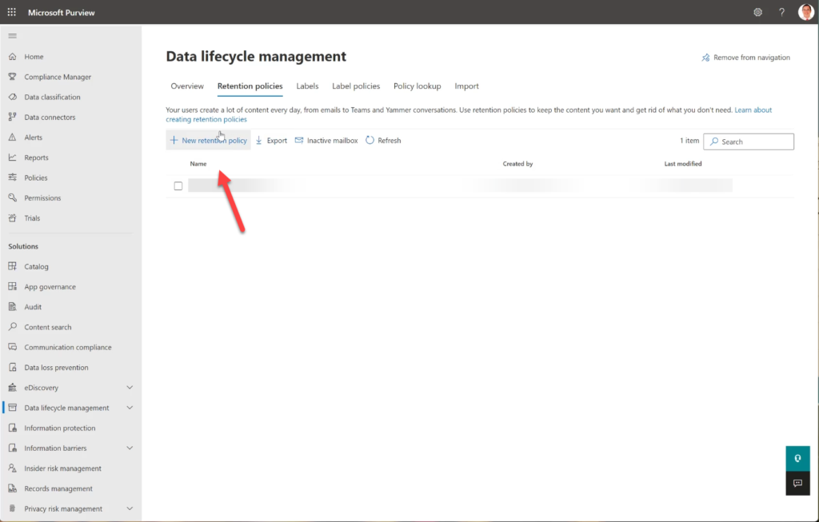Screen dimensions: 819x522
Task: Open the Policy lookup tab
Action: click(418, 86)
